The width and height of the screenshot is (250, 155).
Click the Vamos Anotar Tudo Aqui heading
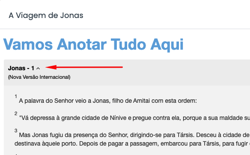click(x=93, y=45)
